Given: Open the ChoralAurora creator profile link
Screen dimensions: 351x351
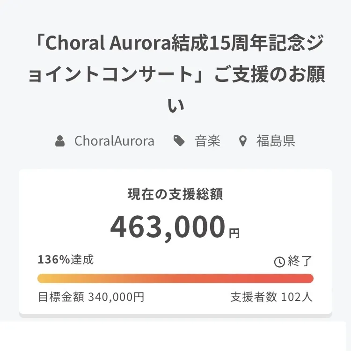Looking at the screenshot, I should click(x=114, y=141).
